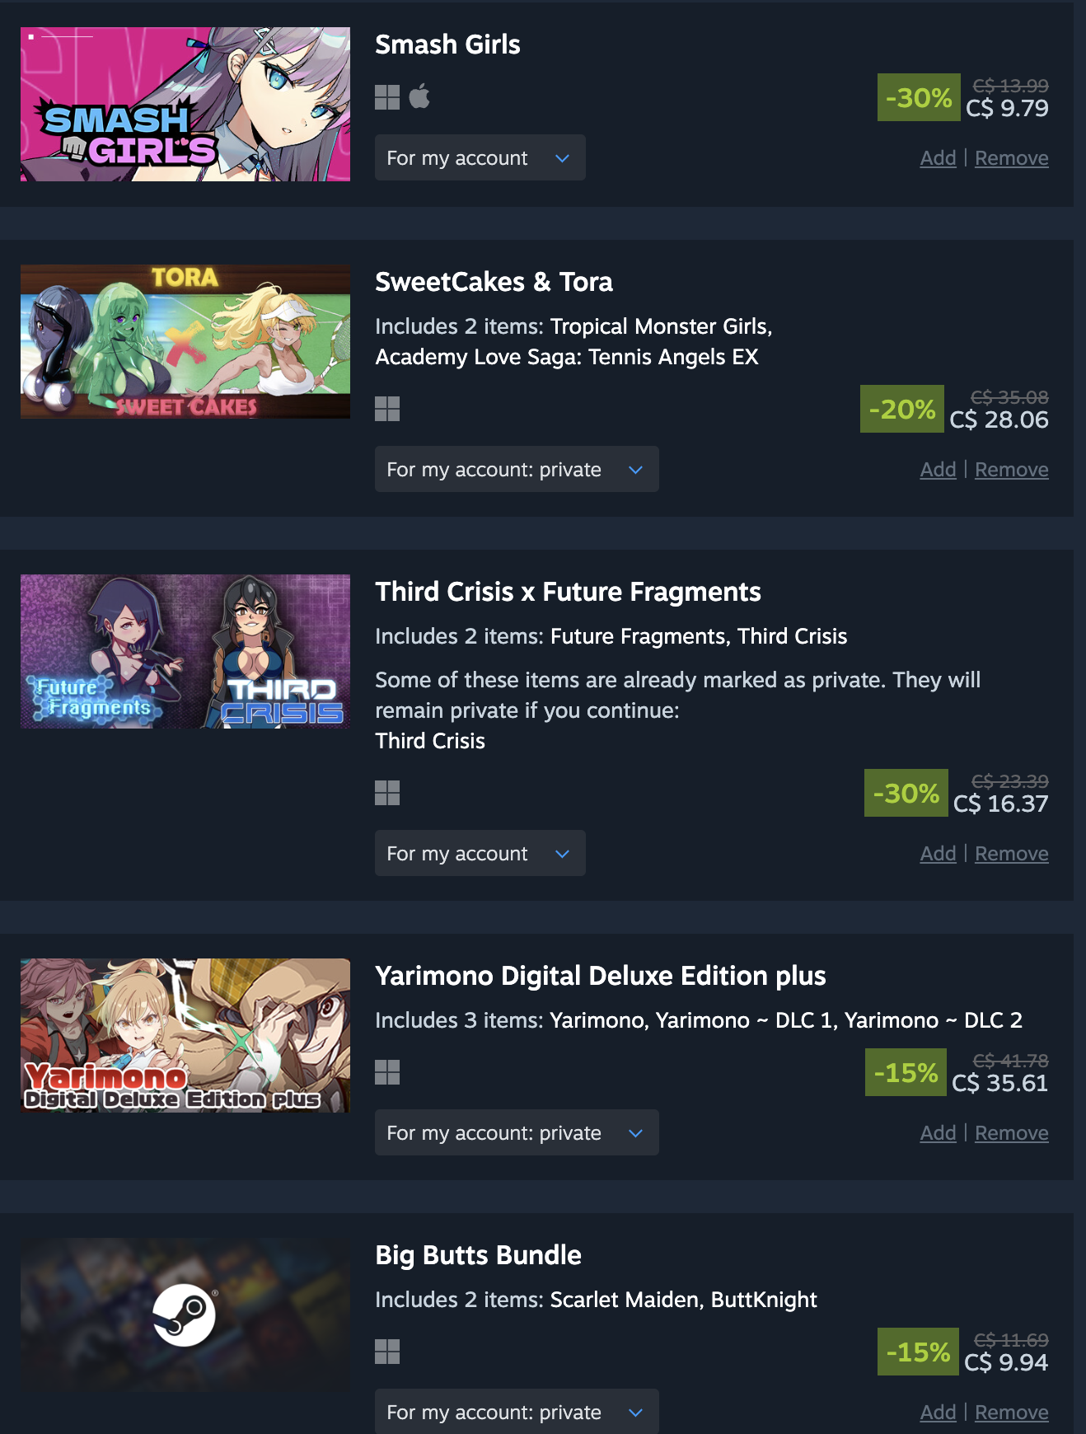1086x1434 pixels.
Task: Click Windows platform icon for SweetCakes & Tora
Action: [387, 409]
